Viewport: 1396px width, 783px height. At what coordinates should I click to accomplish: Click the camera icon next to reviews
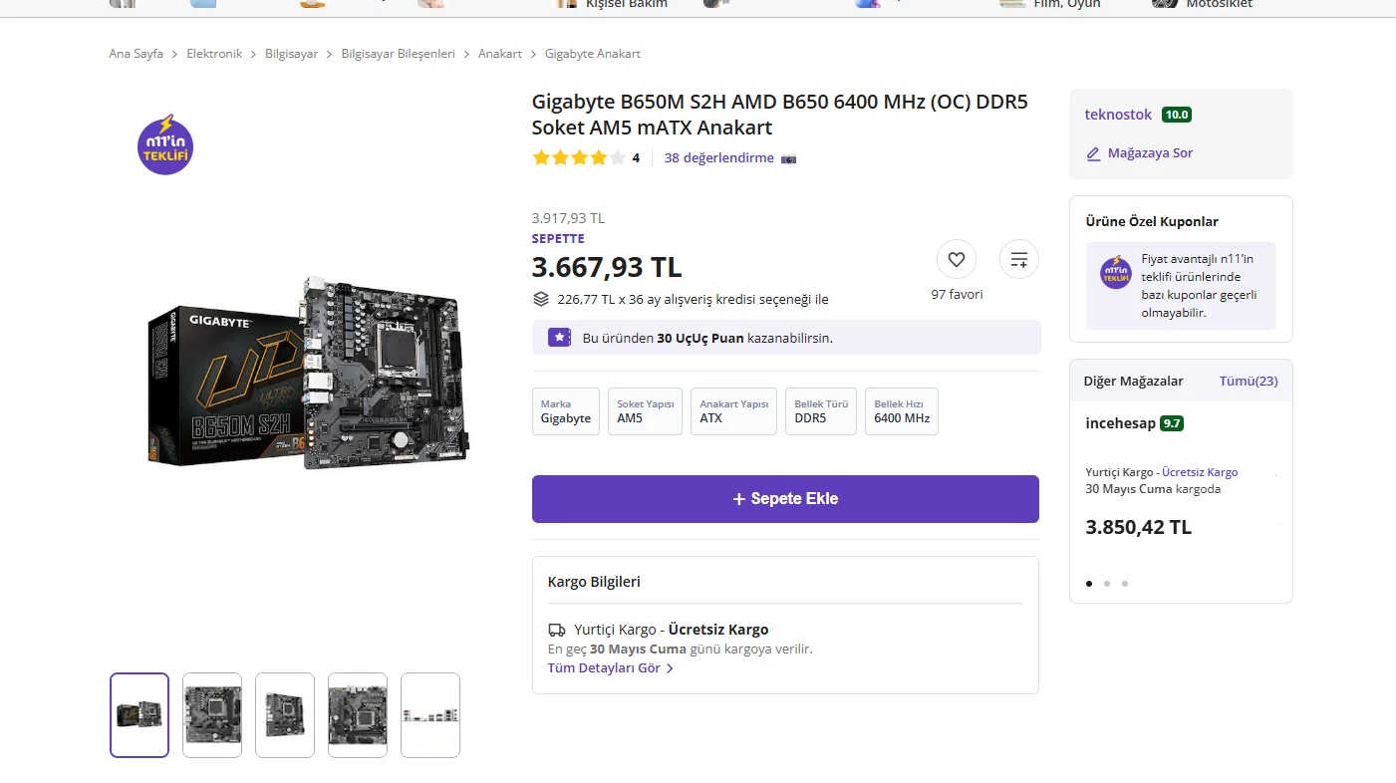tap(788, 158)
